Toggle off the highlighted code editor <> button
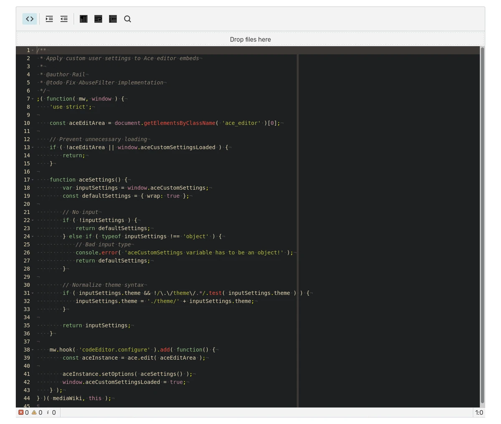This screenshot has width=501, height=424. (29, 19)
